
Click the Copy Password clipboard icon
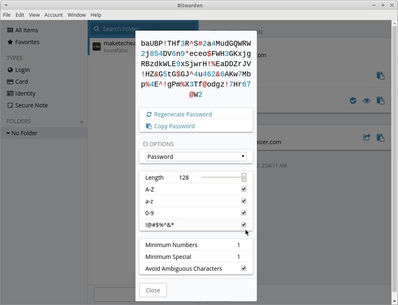click(149, 126)
